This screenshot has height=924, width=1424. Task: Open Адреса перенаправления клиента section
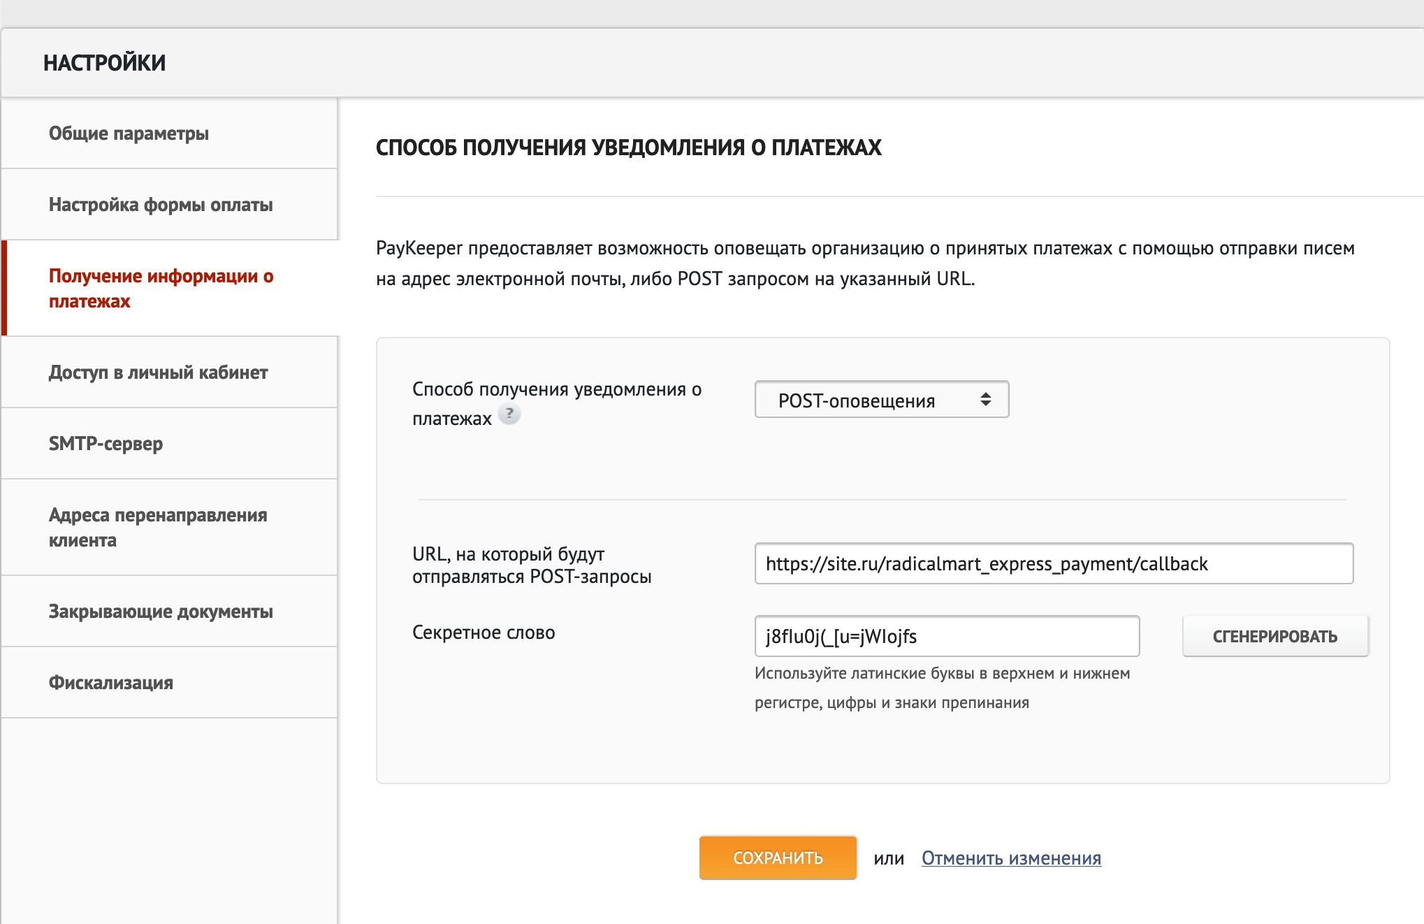tap(158, 527)
